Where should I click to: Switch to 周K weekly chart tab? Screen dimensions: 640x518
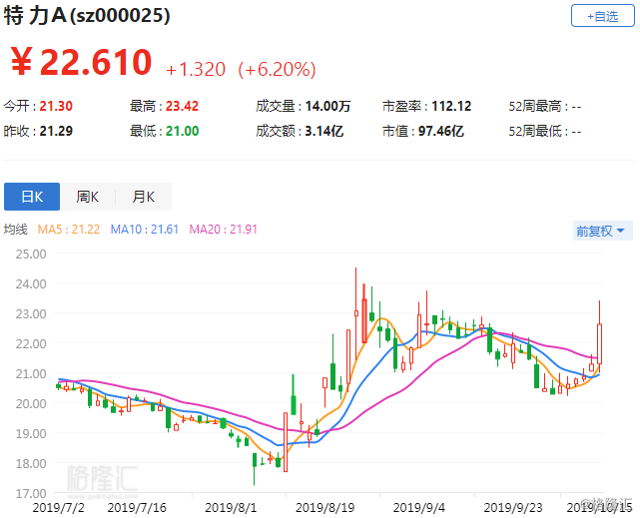(88, 197)
